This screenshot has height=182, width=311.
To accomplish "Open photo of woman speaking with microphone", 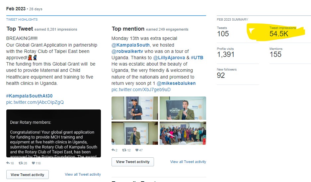I will tap(135, 108).
